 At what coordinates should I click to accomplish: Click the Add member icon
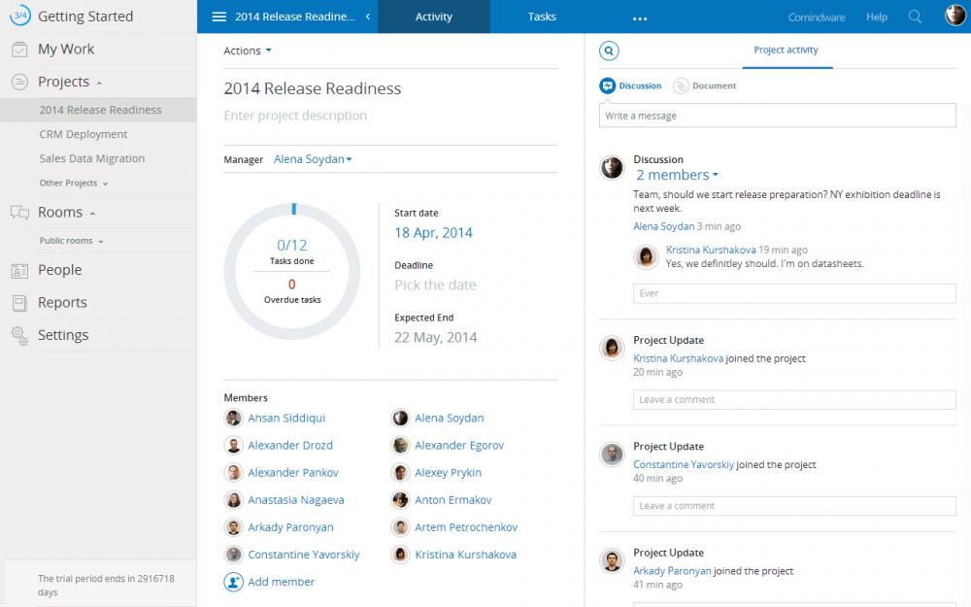point(233,582)
